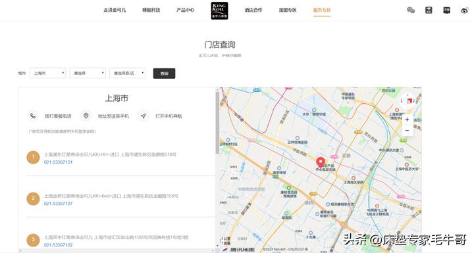Click the navigation arrow icon

[144, 116]
